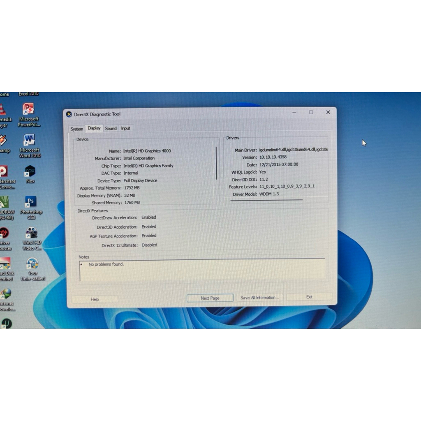The width and height of the screenshot is (421, 421).
Task: Click the WHQL Logo'd value 'Yes'
Action: click(262, 172)
